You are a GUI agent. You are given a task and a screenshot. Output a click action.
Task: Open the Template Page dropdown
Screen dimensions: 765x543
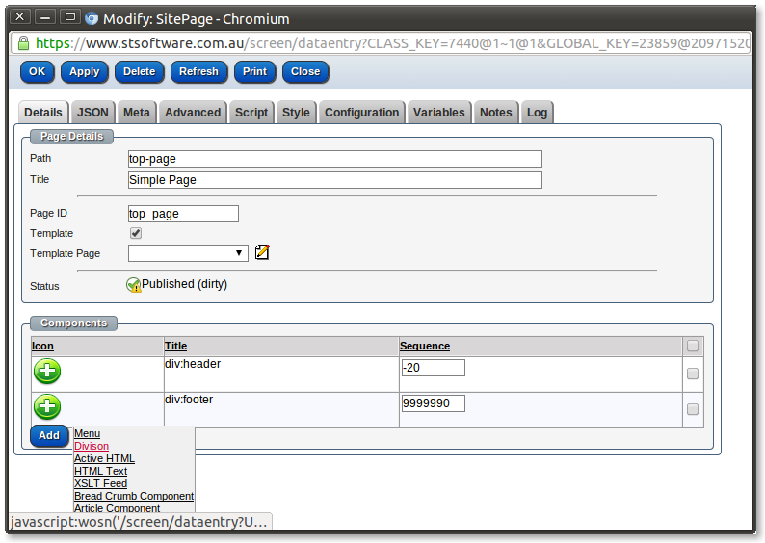(188, 253)
